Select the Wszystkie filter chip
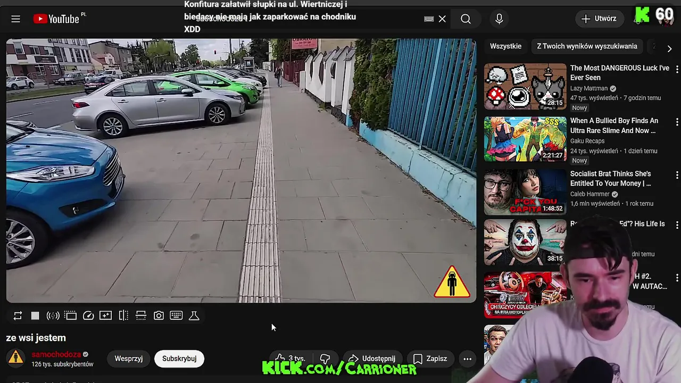Screen dimensions: 681x383 [x=505, y=46]
